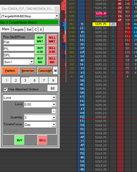The width and height of the screenshot is (137, 172).
Task: Click the yellow 5075.75 price cell
Action: pyautogui.click(x=101, y=24)
